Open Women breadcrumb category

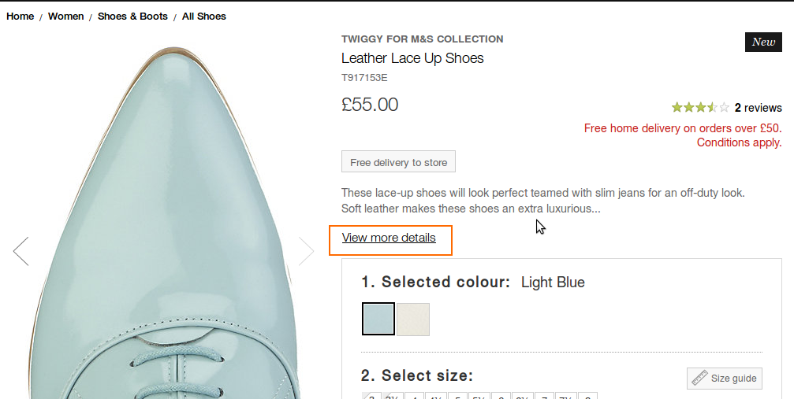66,16
